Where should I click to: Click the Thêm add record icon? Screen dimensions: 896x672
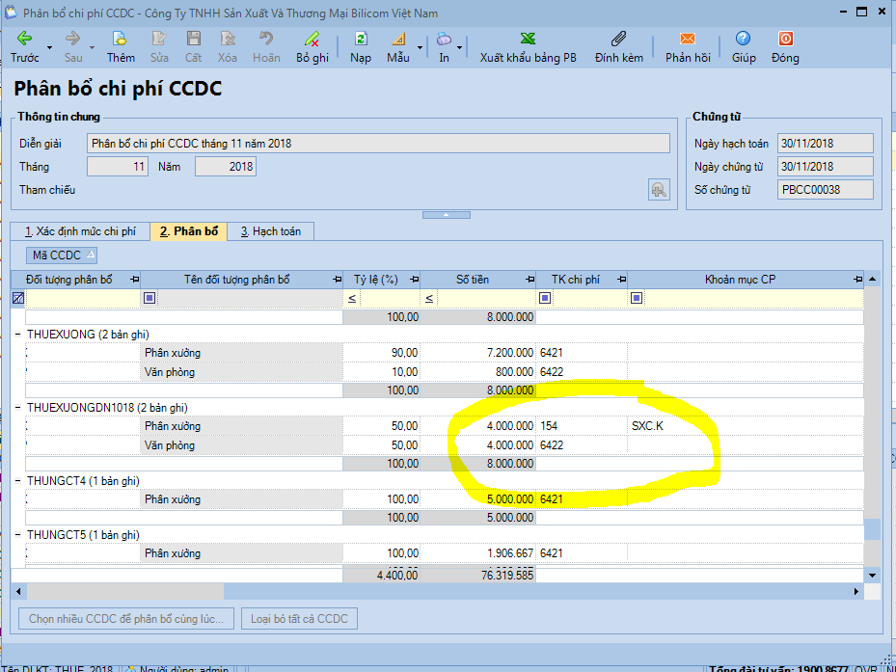coord(121,40)
